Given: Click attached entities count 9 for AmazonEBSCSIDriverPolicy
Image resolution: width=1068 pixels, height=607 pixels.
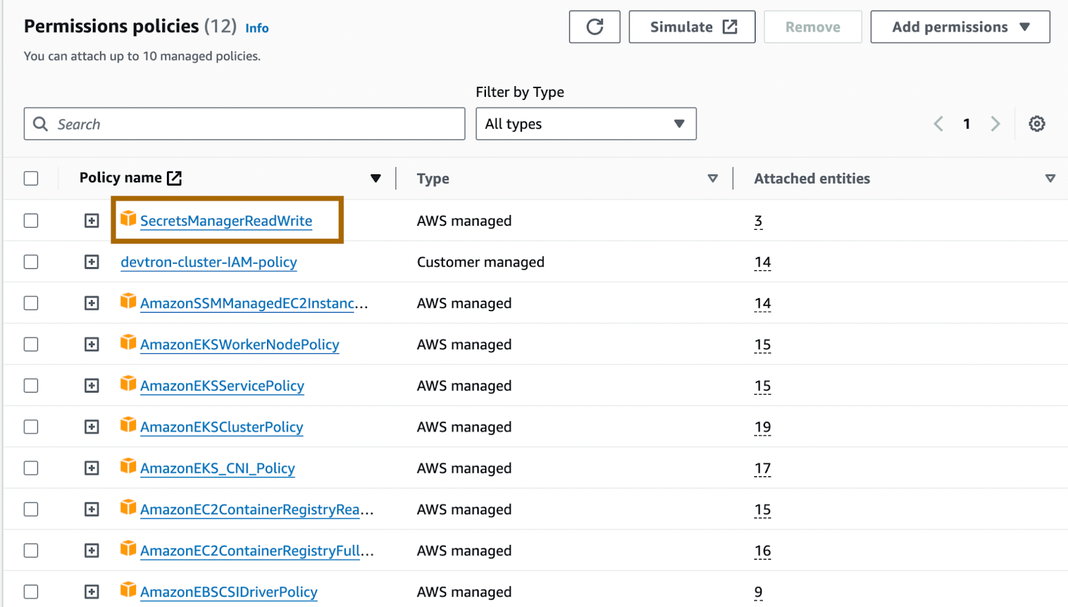Looking at the screenshot, I should [758, 592].
